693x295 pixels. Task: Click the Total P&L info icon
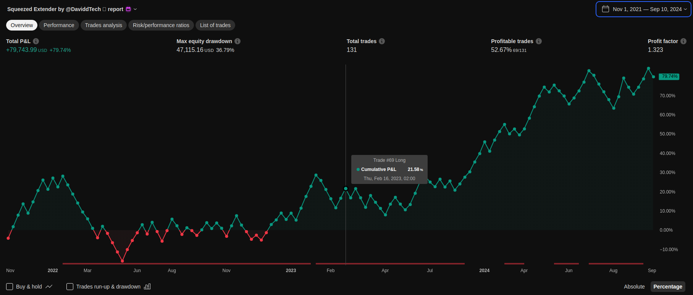pyautogui.click(x=36, y=41)
